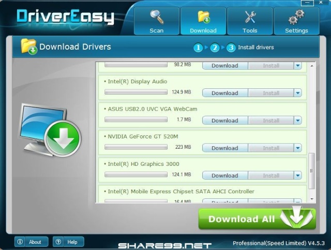Open the Settings tab with gears
The height and width of the screenshot is (250, 331).
click(x=296, y=21)
